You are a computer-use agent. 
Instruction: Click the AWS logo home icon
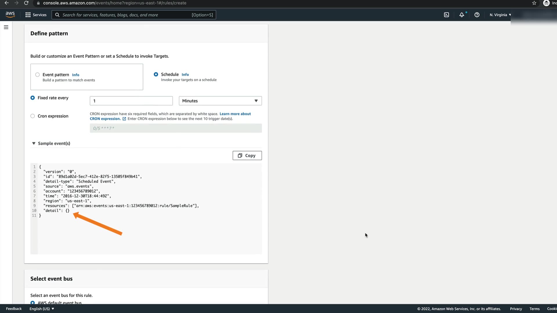click(x=10, y=14)
